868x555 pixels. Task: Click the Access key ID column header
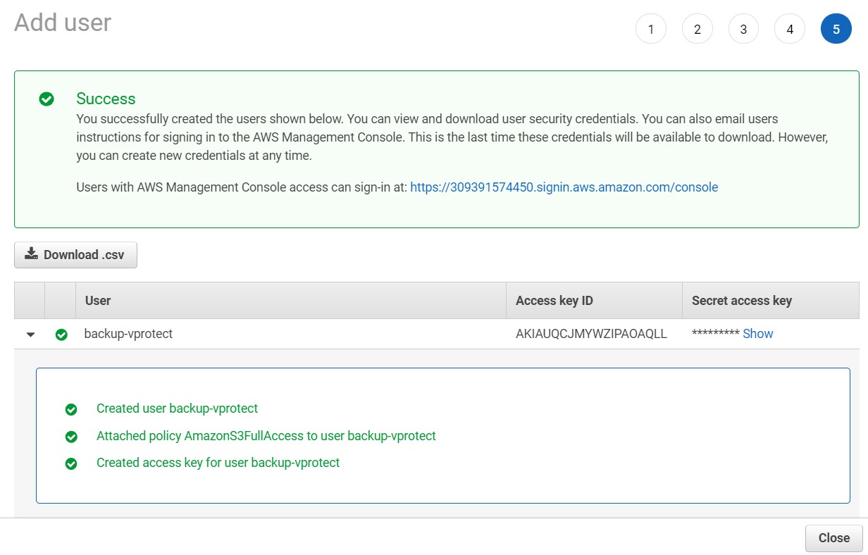[x=554, y=301]
